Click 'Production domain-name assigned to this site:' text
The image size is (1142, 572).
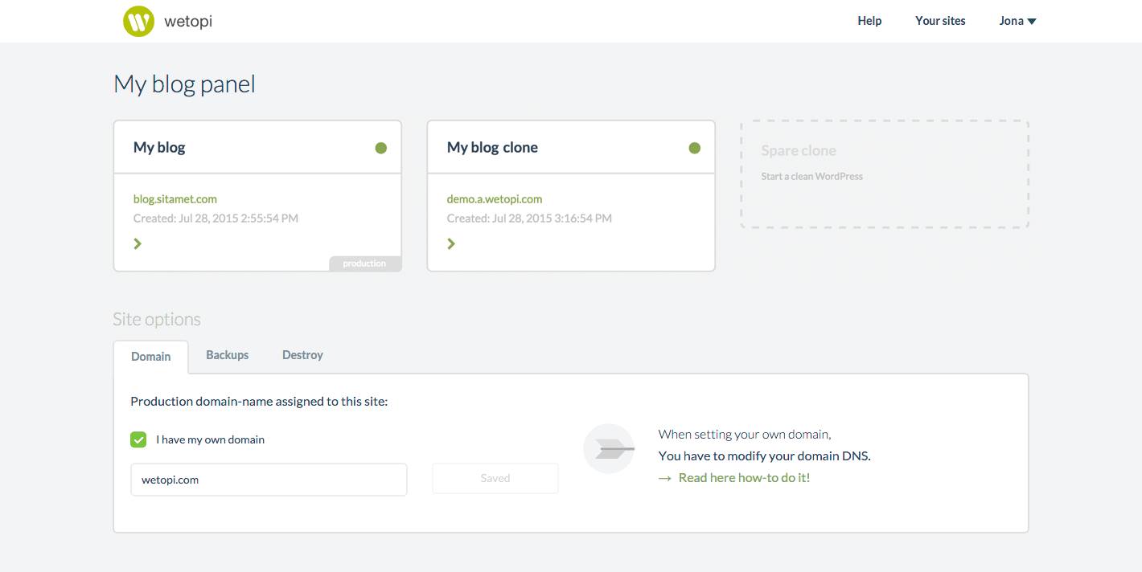pyautogui.click(x=259, y=401)
